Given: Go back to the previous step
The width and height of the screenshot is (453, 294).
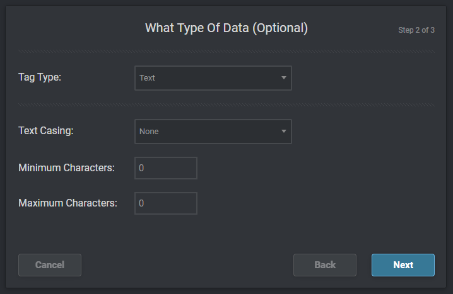Looking at the screenshot, I should coord(325,265).
